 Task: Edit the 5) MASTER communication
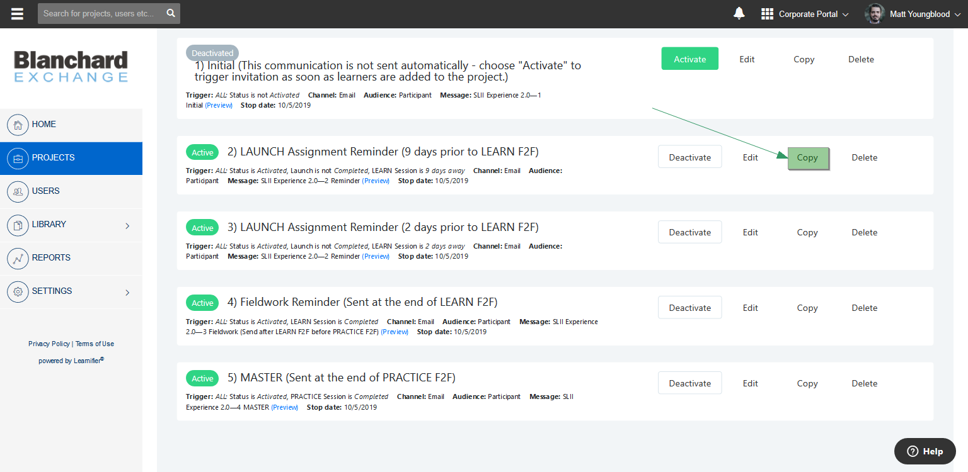pos(750,383)
